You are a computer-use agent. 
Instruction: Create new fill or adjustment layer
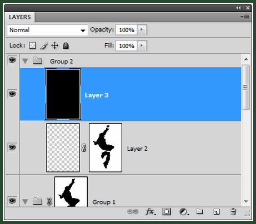[x=184, y=212]
